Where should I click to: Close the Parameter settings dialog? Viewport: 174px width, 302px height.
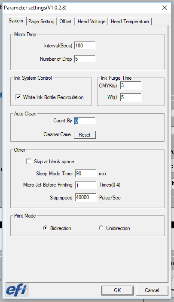point(165,8)
